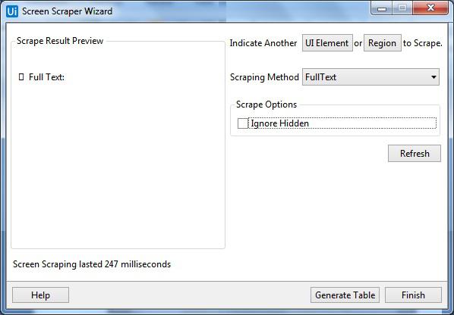Click the Scrape Options group label

(x=266, y=104)
